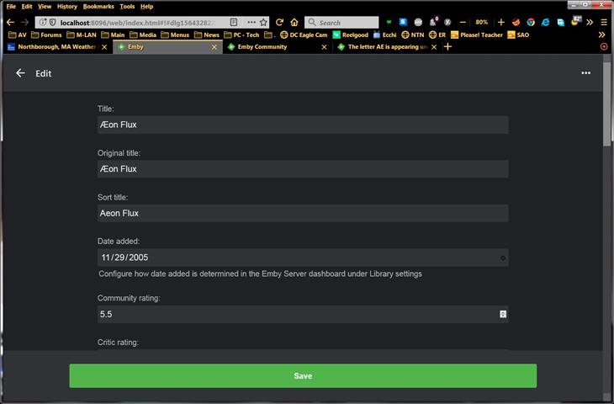Click the Sort title field 'Aeon Flux'

[303, 213]
